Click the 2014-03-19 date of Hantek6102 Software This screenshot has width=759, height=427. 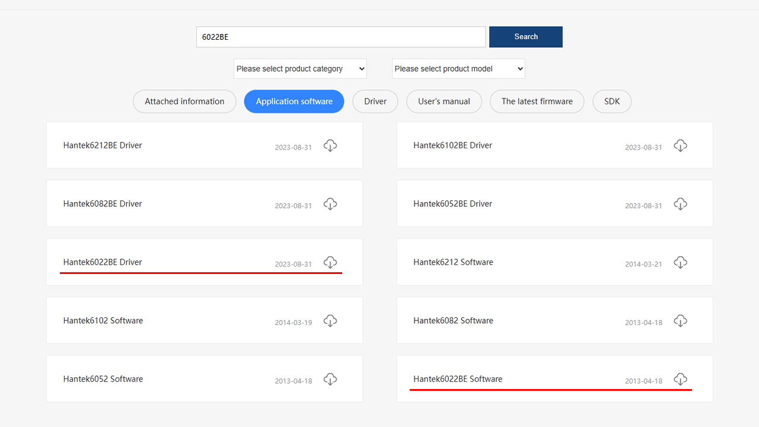(x=294, y=323)
